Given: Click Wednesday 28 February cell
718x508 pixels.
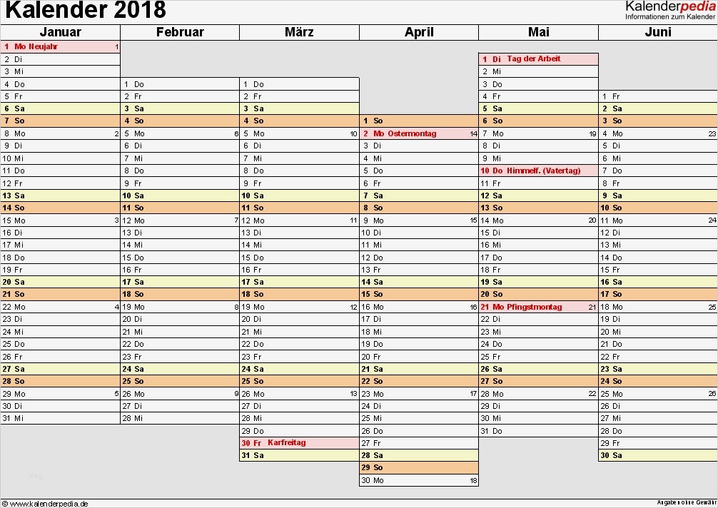Looking at the screenshot, I should click(x=180, y=418).
